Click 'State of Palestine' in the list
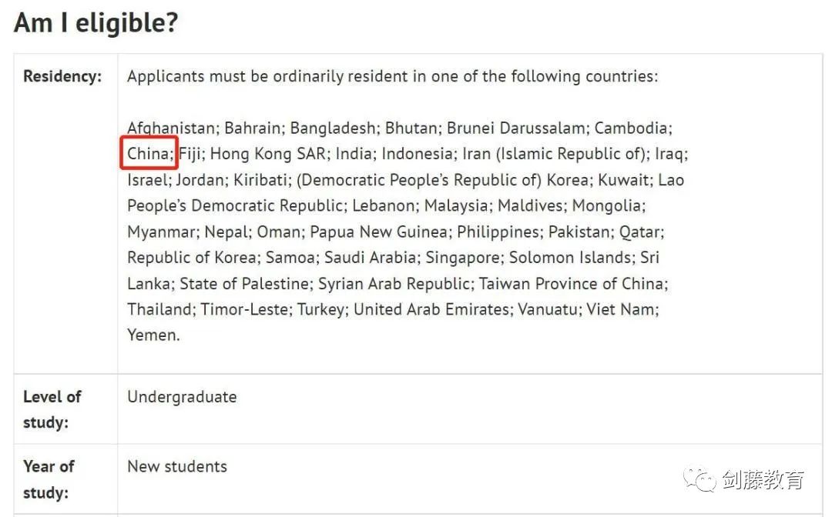 244,283
